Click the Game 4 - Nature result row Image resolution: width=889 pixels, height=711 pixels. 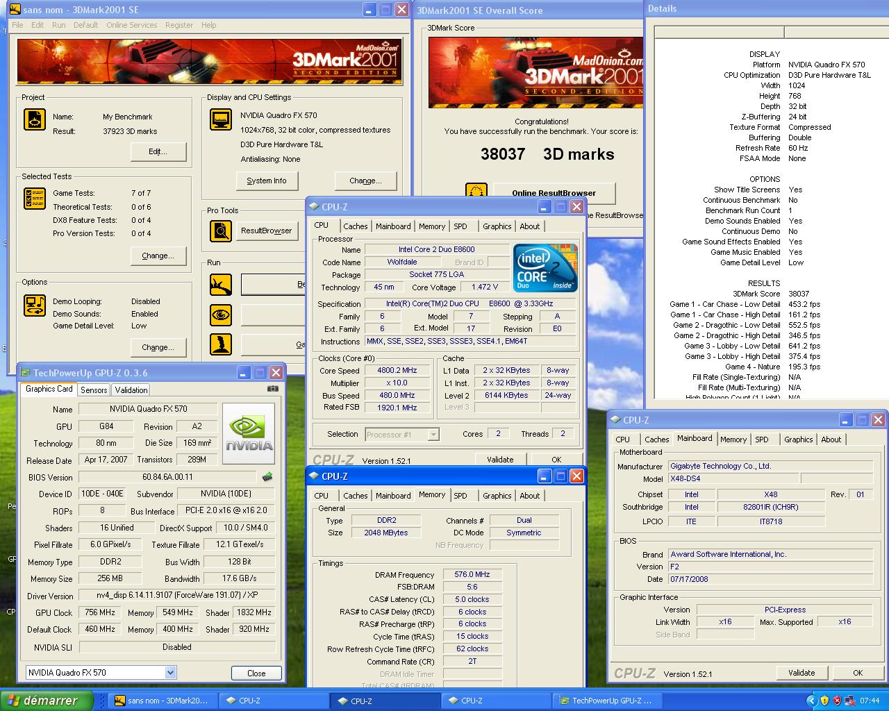coord(772,367)
